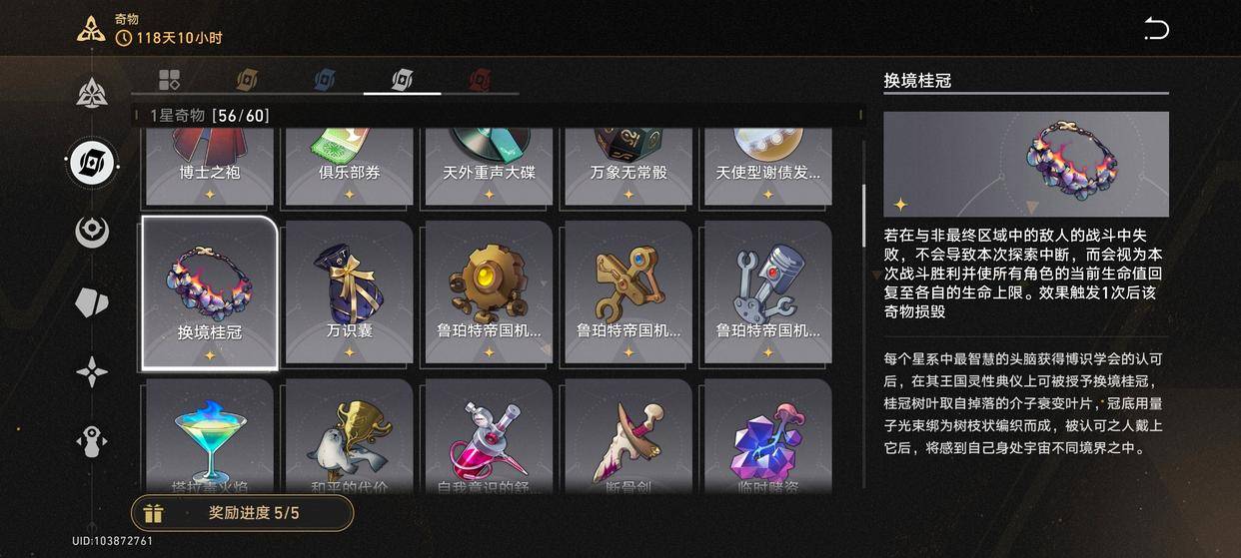Open the top triangular emblem in left sidebar
The height and width of the screenshot is (558, 1241).
point(92,93)
